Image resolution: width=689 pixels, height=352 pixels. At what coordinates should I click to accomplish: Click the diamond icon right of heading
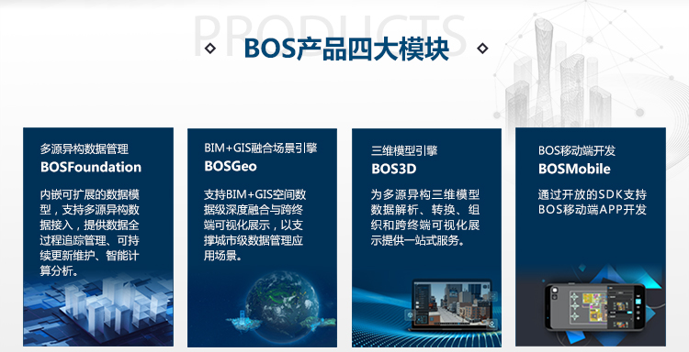click(482, 49)
